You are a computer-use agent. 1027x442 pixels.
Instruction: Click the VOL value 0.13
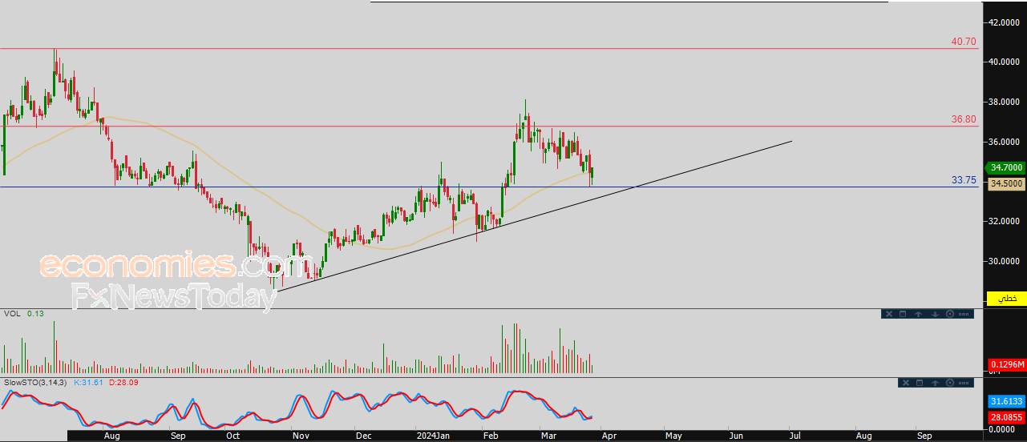click(34, 314)
